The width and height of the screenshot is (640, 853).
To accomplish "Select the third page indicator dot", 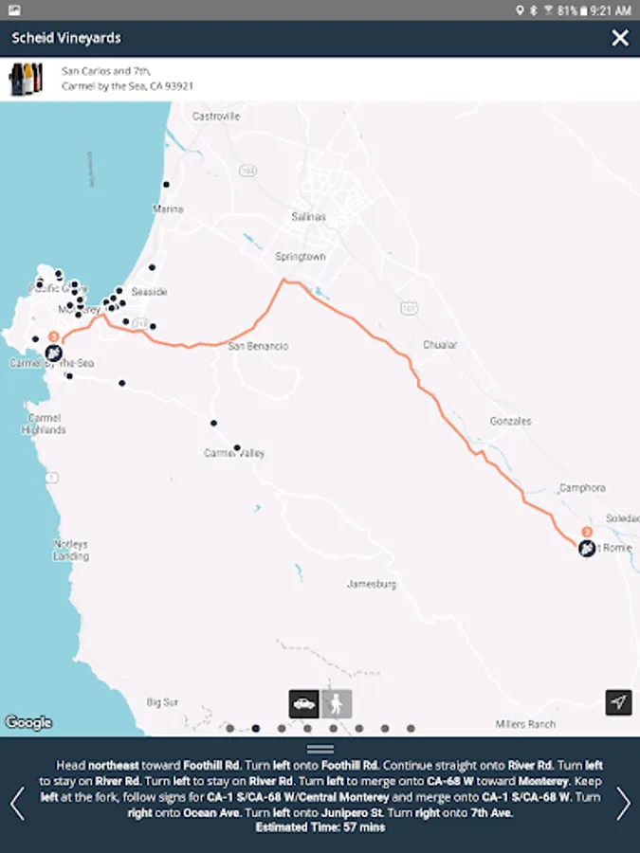I will point(282,728).
